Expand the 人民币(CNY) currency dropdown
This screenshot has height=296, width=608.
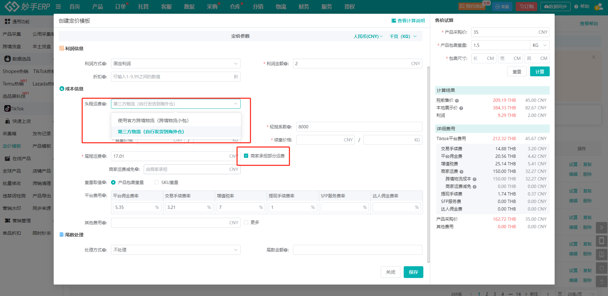[x=368, y=36]
